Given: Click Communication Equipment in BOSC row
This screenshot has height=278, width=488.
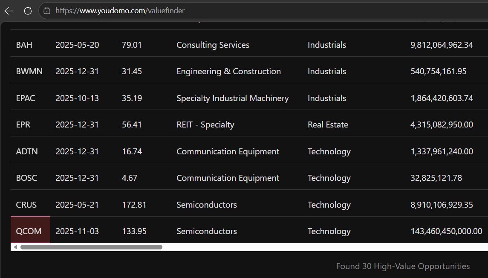Looking at the screenshot, I should [x=228, y=178].
